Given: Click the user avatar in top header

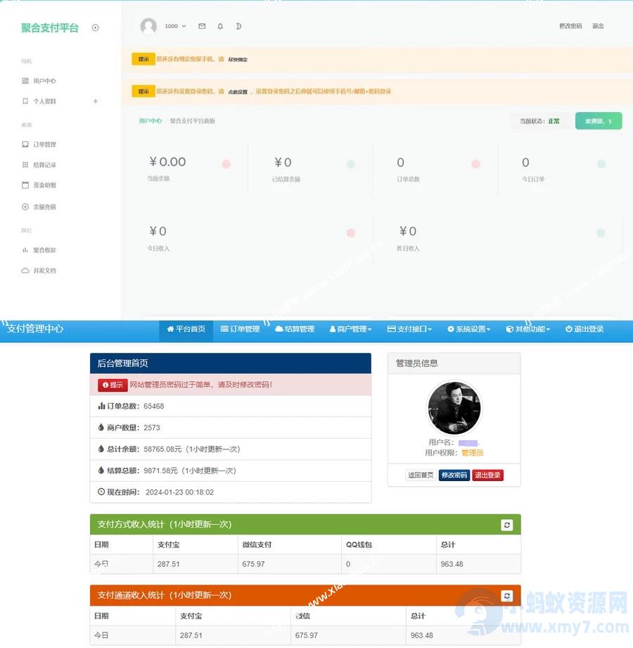Looking at the screenshot, I should (x=148, y=26).
